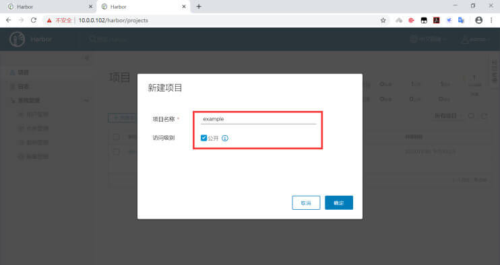Open a new browser tab with plus
The height and width of the screenshot is (265, 500).
[x=199, y=6]
